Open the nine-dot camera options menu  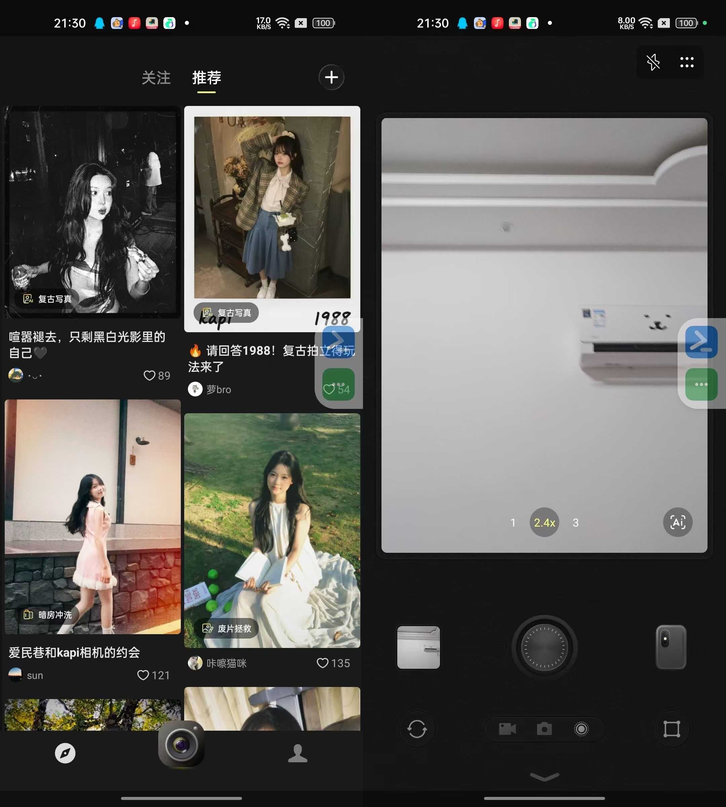(x=687, y=62)
